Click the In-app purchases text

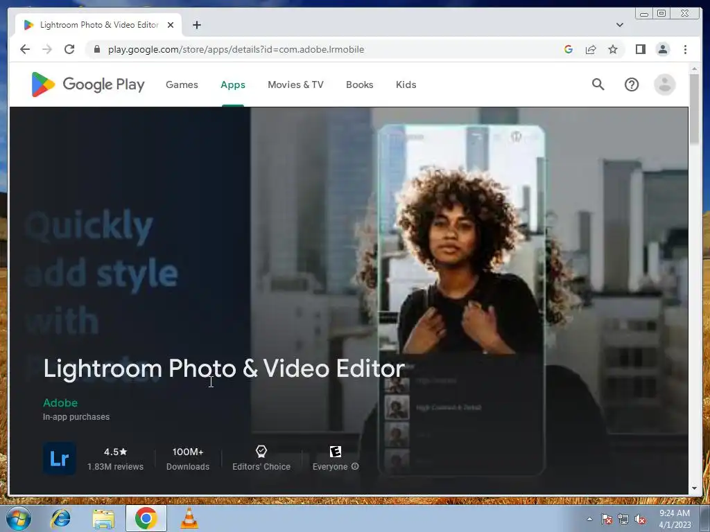click(x=76, y=416)
